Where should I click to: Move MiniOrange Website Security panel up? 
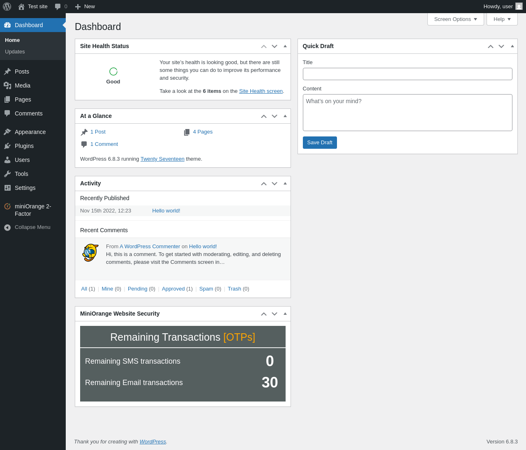click(264, 314)
